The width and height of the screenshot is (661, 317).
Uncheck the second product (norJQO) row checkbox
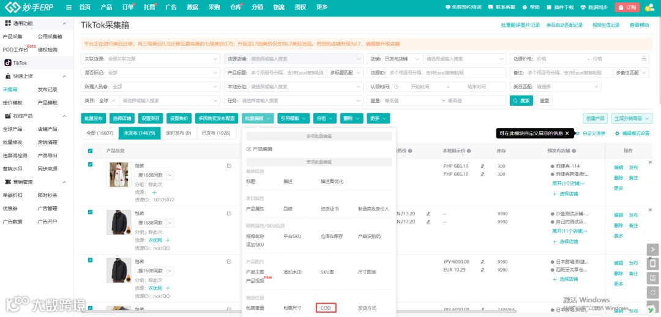90,212
